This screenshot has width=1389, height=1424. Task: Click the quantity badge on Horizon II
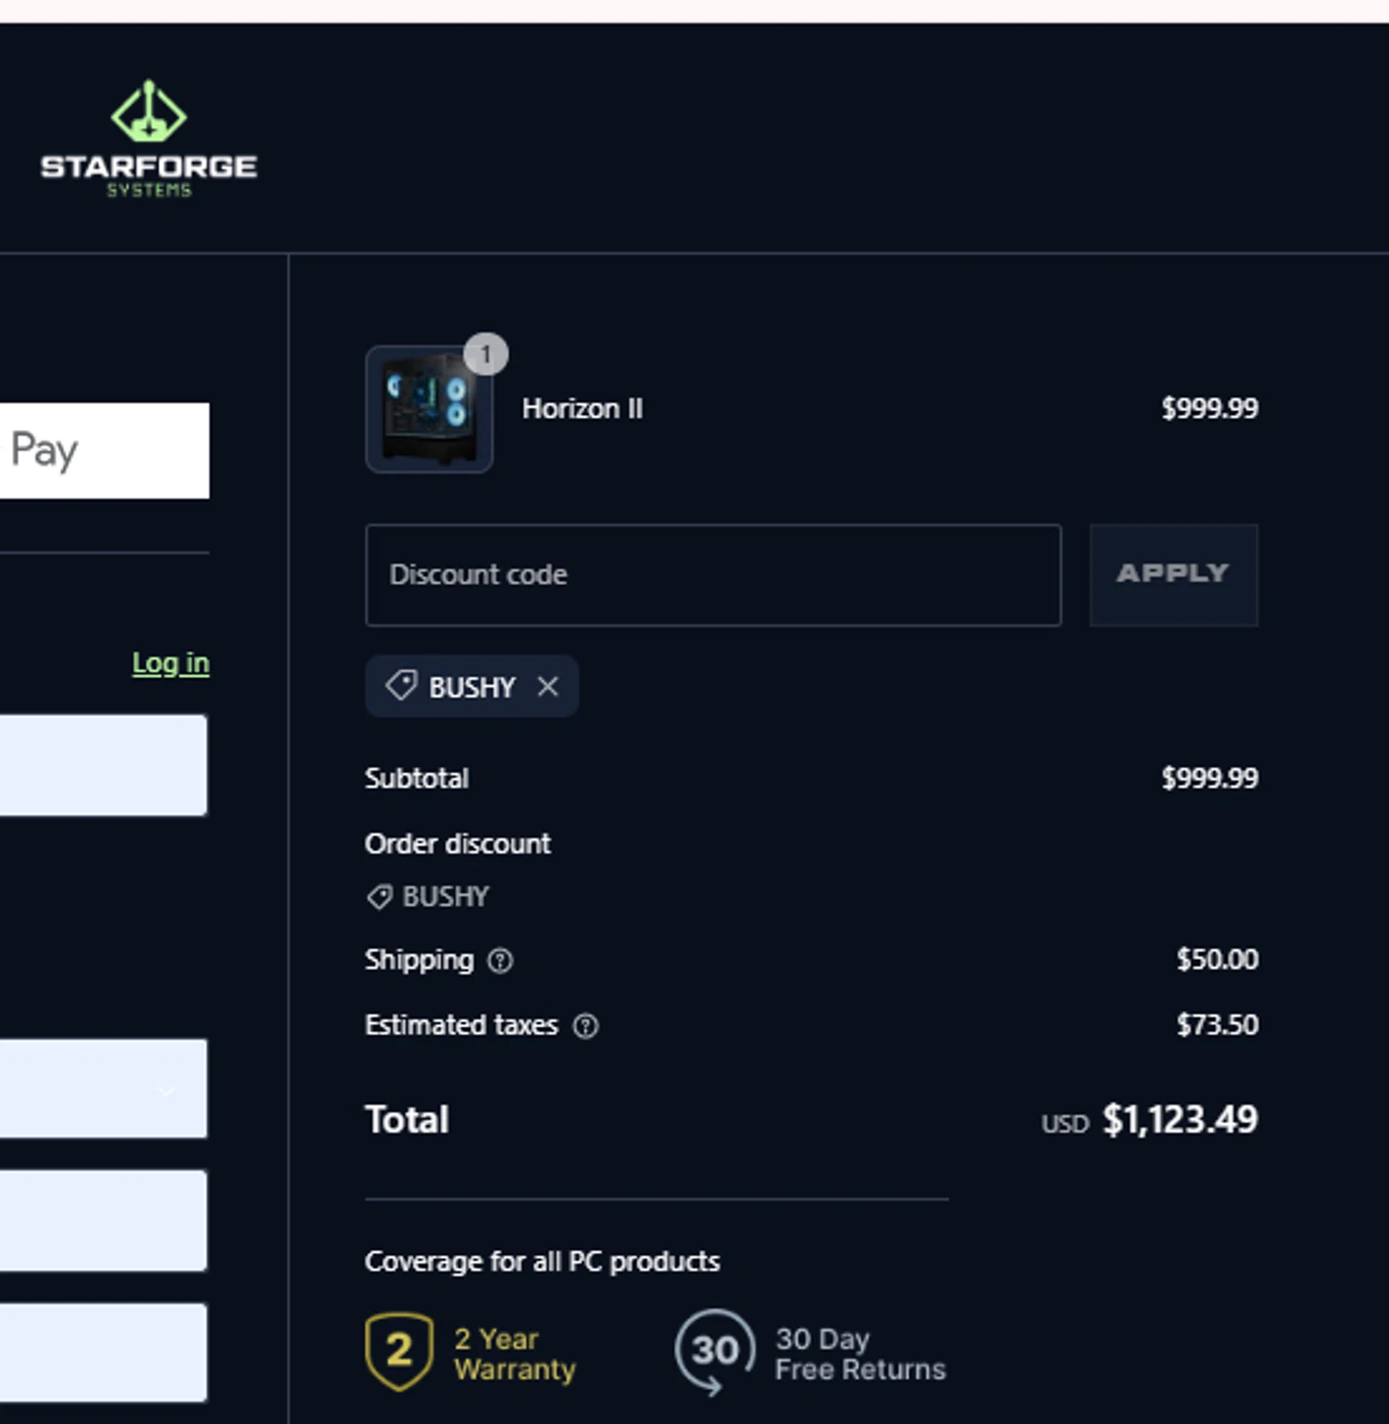(486, 354)
